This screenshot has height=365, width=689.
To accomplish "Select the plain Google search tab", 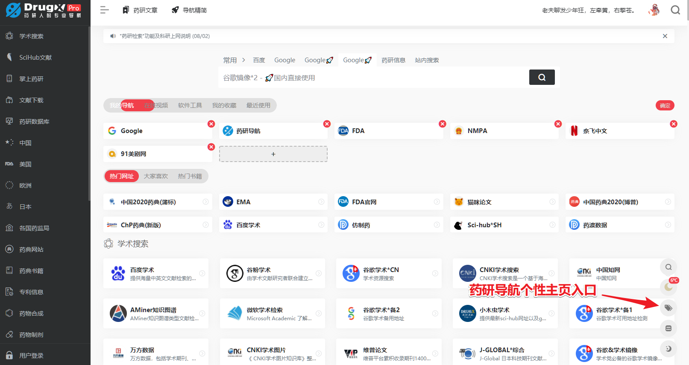I will point(284,60).
